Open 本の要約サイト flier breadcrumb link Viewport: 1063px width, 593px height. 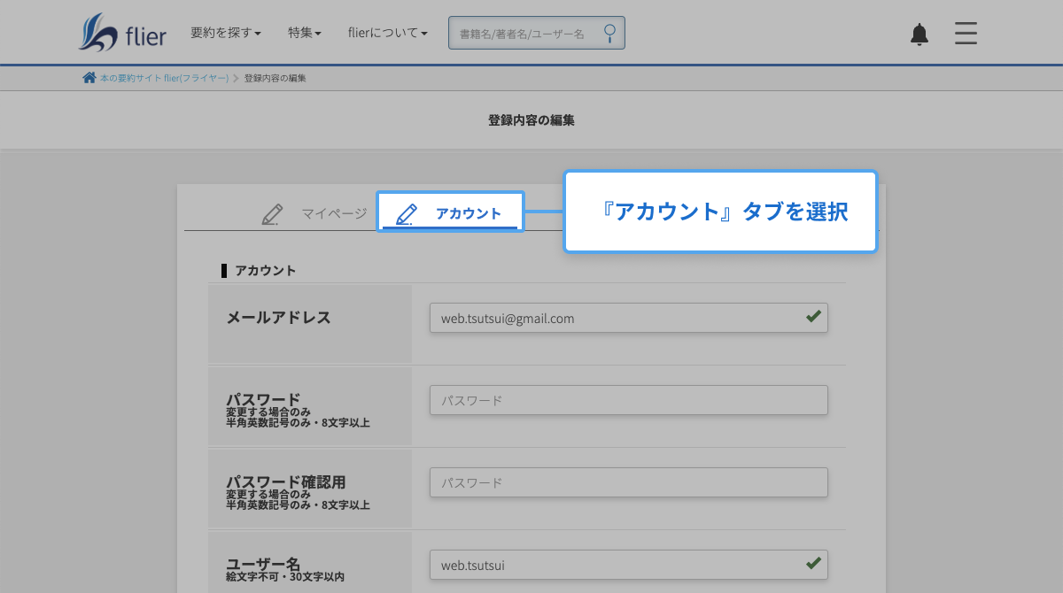pyautogui.click(x=164, y=78)
